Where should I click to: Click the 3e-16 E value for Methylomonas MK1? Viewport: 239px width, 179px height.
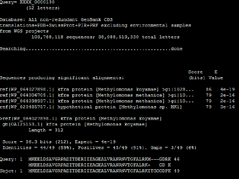[x=227, y=107]
